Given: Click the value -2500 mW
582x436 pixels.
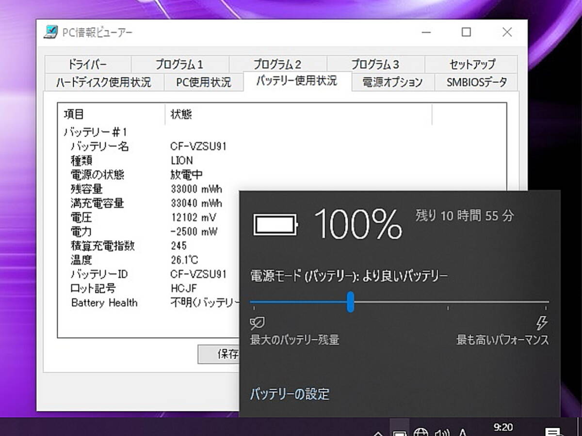Looking at the screenshot, I should (x=194, y=232).
